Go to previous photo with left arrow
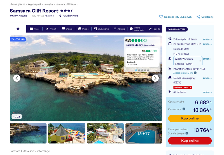Screen dimensions: 224x155 tap(17, 78)
